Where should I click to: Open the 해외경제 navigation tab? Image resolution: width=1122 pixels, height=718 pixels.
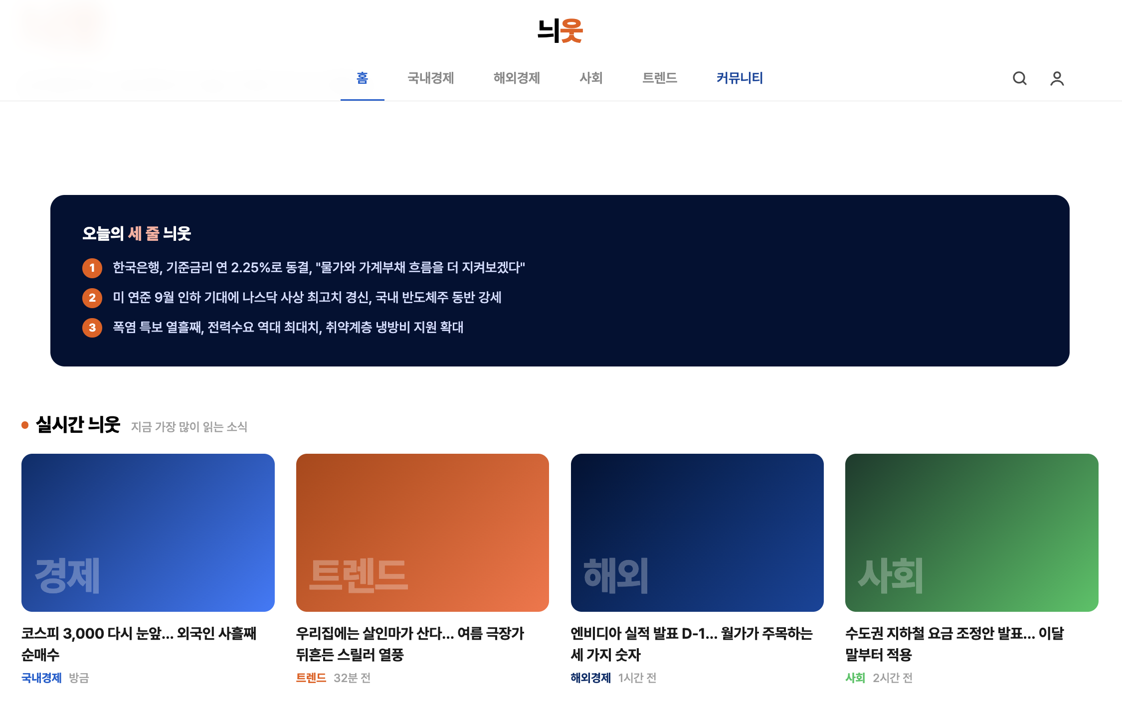tap(517, 78)
